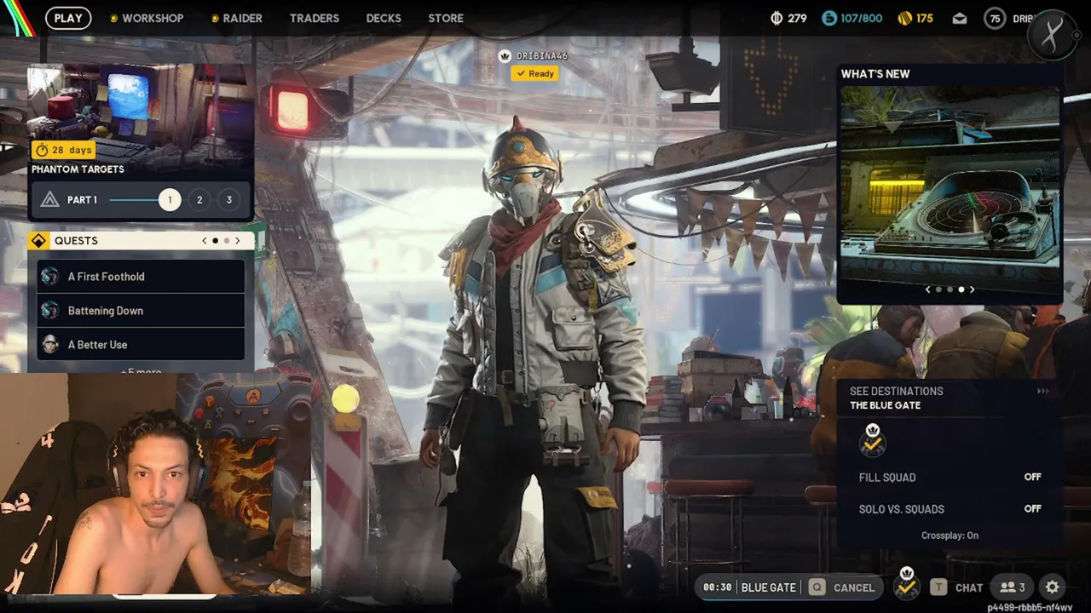
Task: Click the T key prompt icon
Action: click(x=938, y=587)
